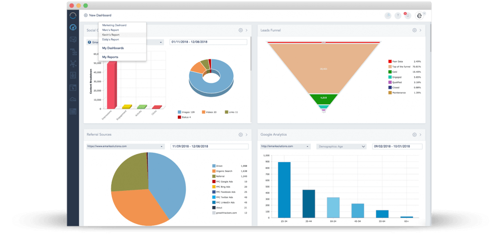Expand Social widget with chevron arrow
The width and height of the screenshot is (502, 235).
(x=246, y=30)
